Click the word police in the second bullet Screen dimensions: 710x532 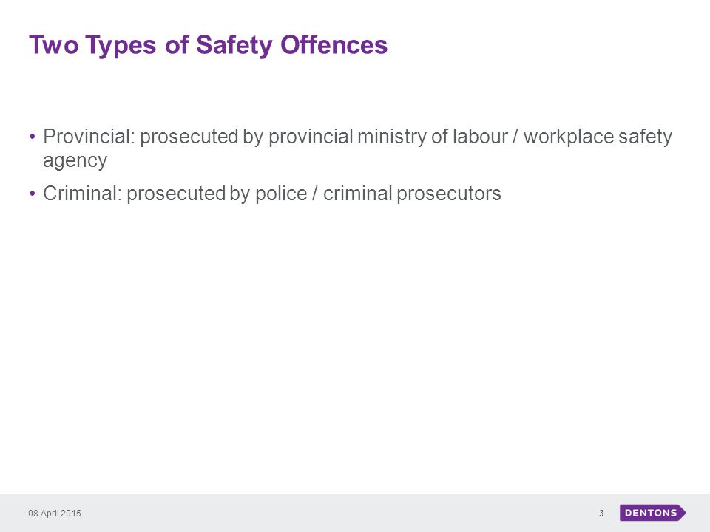coord(281,194)
